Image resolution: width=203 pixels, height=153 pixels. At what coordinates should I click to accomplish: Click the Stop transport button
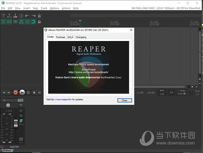click(x=34, y=93)
